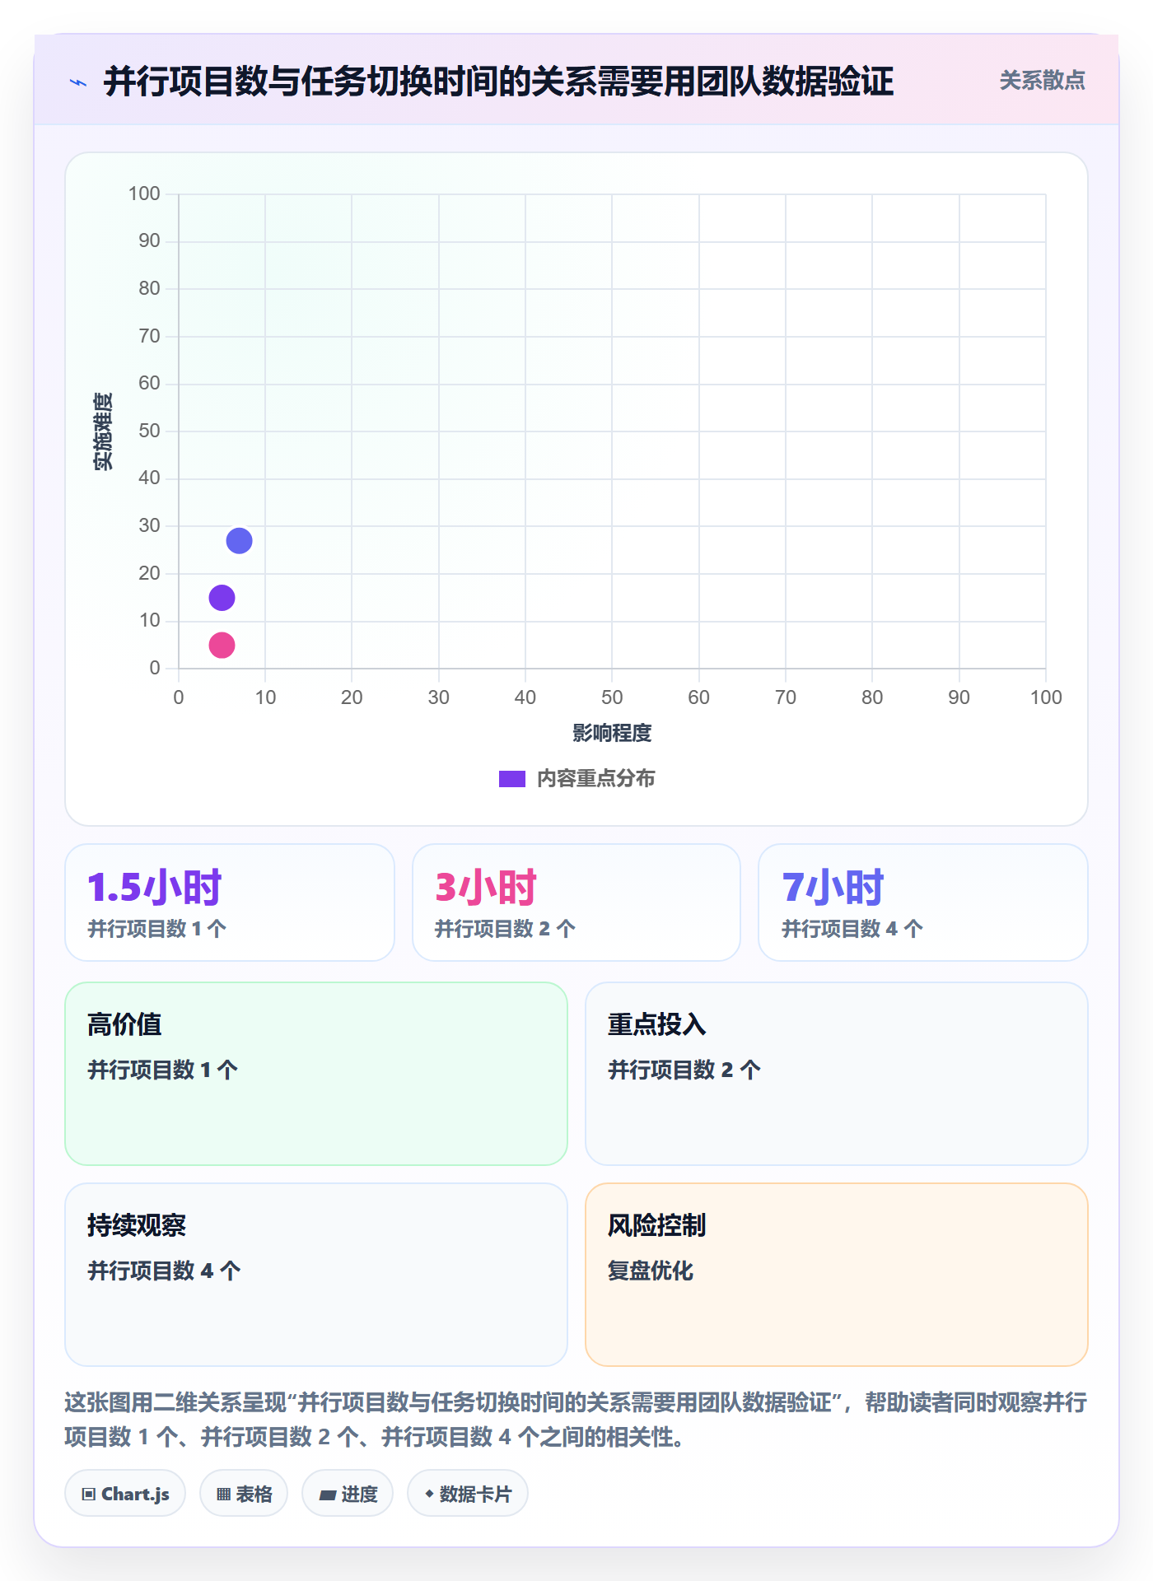Click 并行项目数 4 个 under 7小时

[852, 929]
